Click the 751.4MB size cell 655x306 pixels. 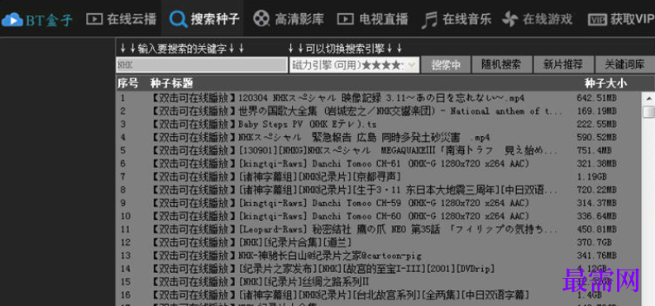[x=594, y=151]
